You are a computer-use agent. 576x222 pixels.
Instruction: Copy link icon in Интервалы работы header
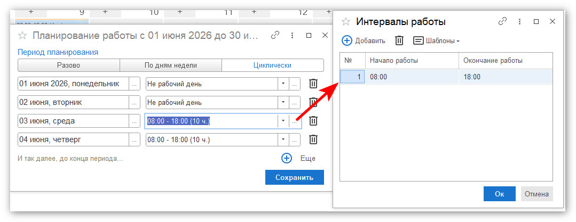[502, 22]
